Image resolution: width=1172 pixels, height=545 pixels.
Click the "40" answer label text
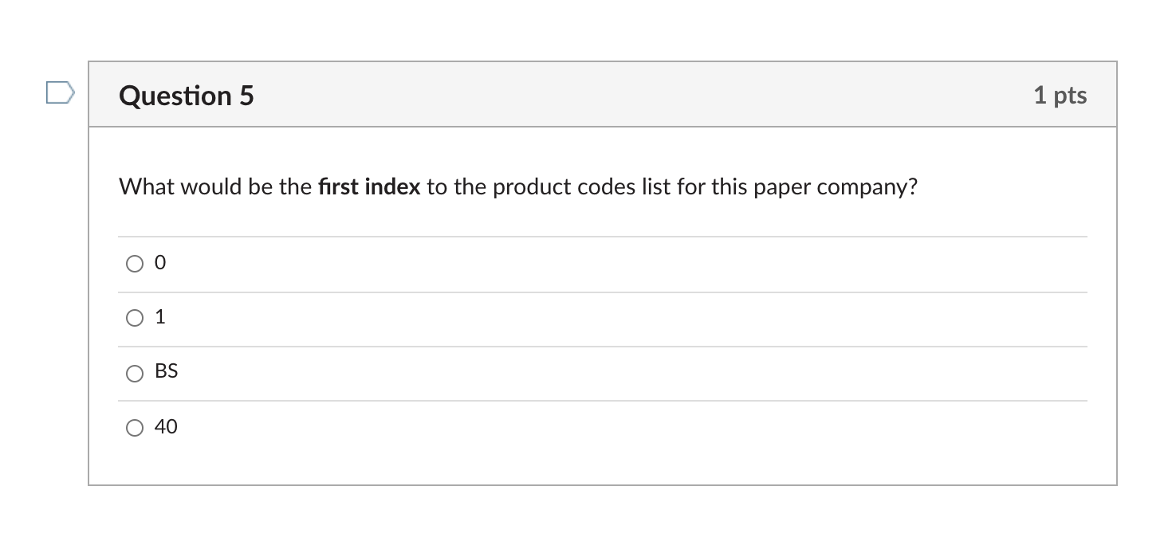click(x=166, y=427)
